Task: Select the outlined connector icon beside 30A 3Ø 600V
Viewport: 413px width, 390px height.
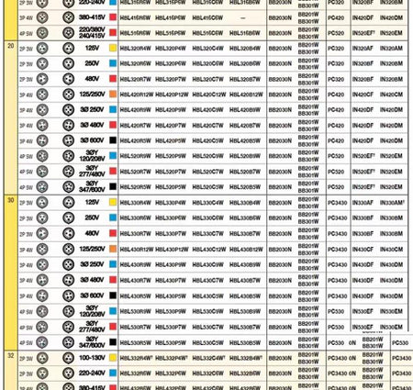Action: (69, 295)
